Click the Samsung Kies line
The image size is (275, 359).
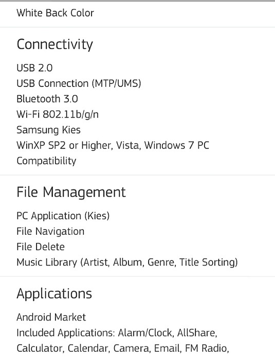click(x=49, y=130)
